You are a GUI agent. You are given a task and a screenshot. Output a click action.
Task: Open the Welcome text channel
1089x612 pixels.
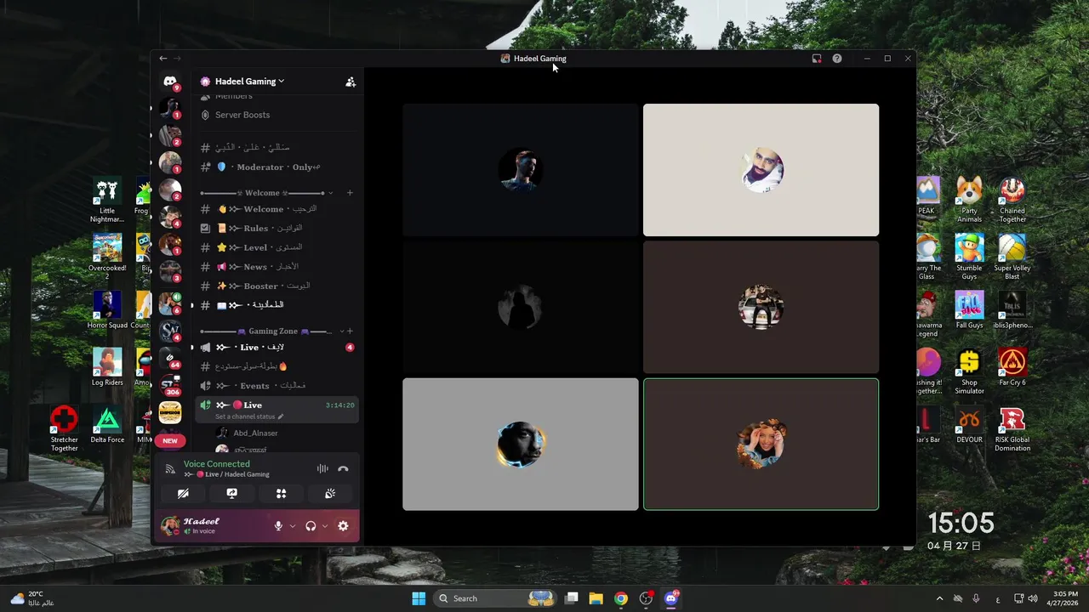(x=277, y=209)
